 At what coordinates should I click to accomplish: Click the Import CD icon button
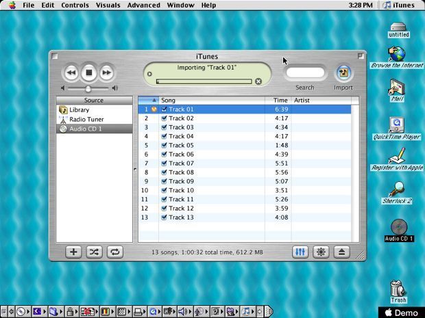343,72
